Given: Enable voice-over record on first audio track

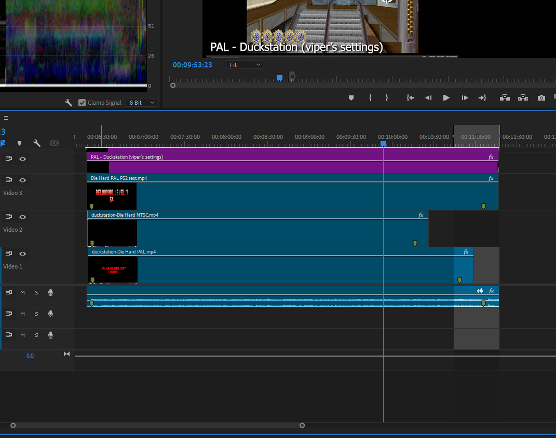Looking at the screenshot, I should tap(51, 292).
